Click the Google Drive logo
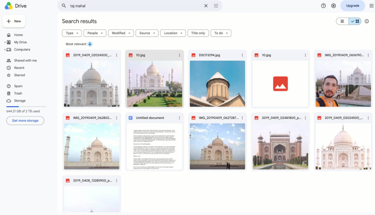 click(9, 6)
